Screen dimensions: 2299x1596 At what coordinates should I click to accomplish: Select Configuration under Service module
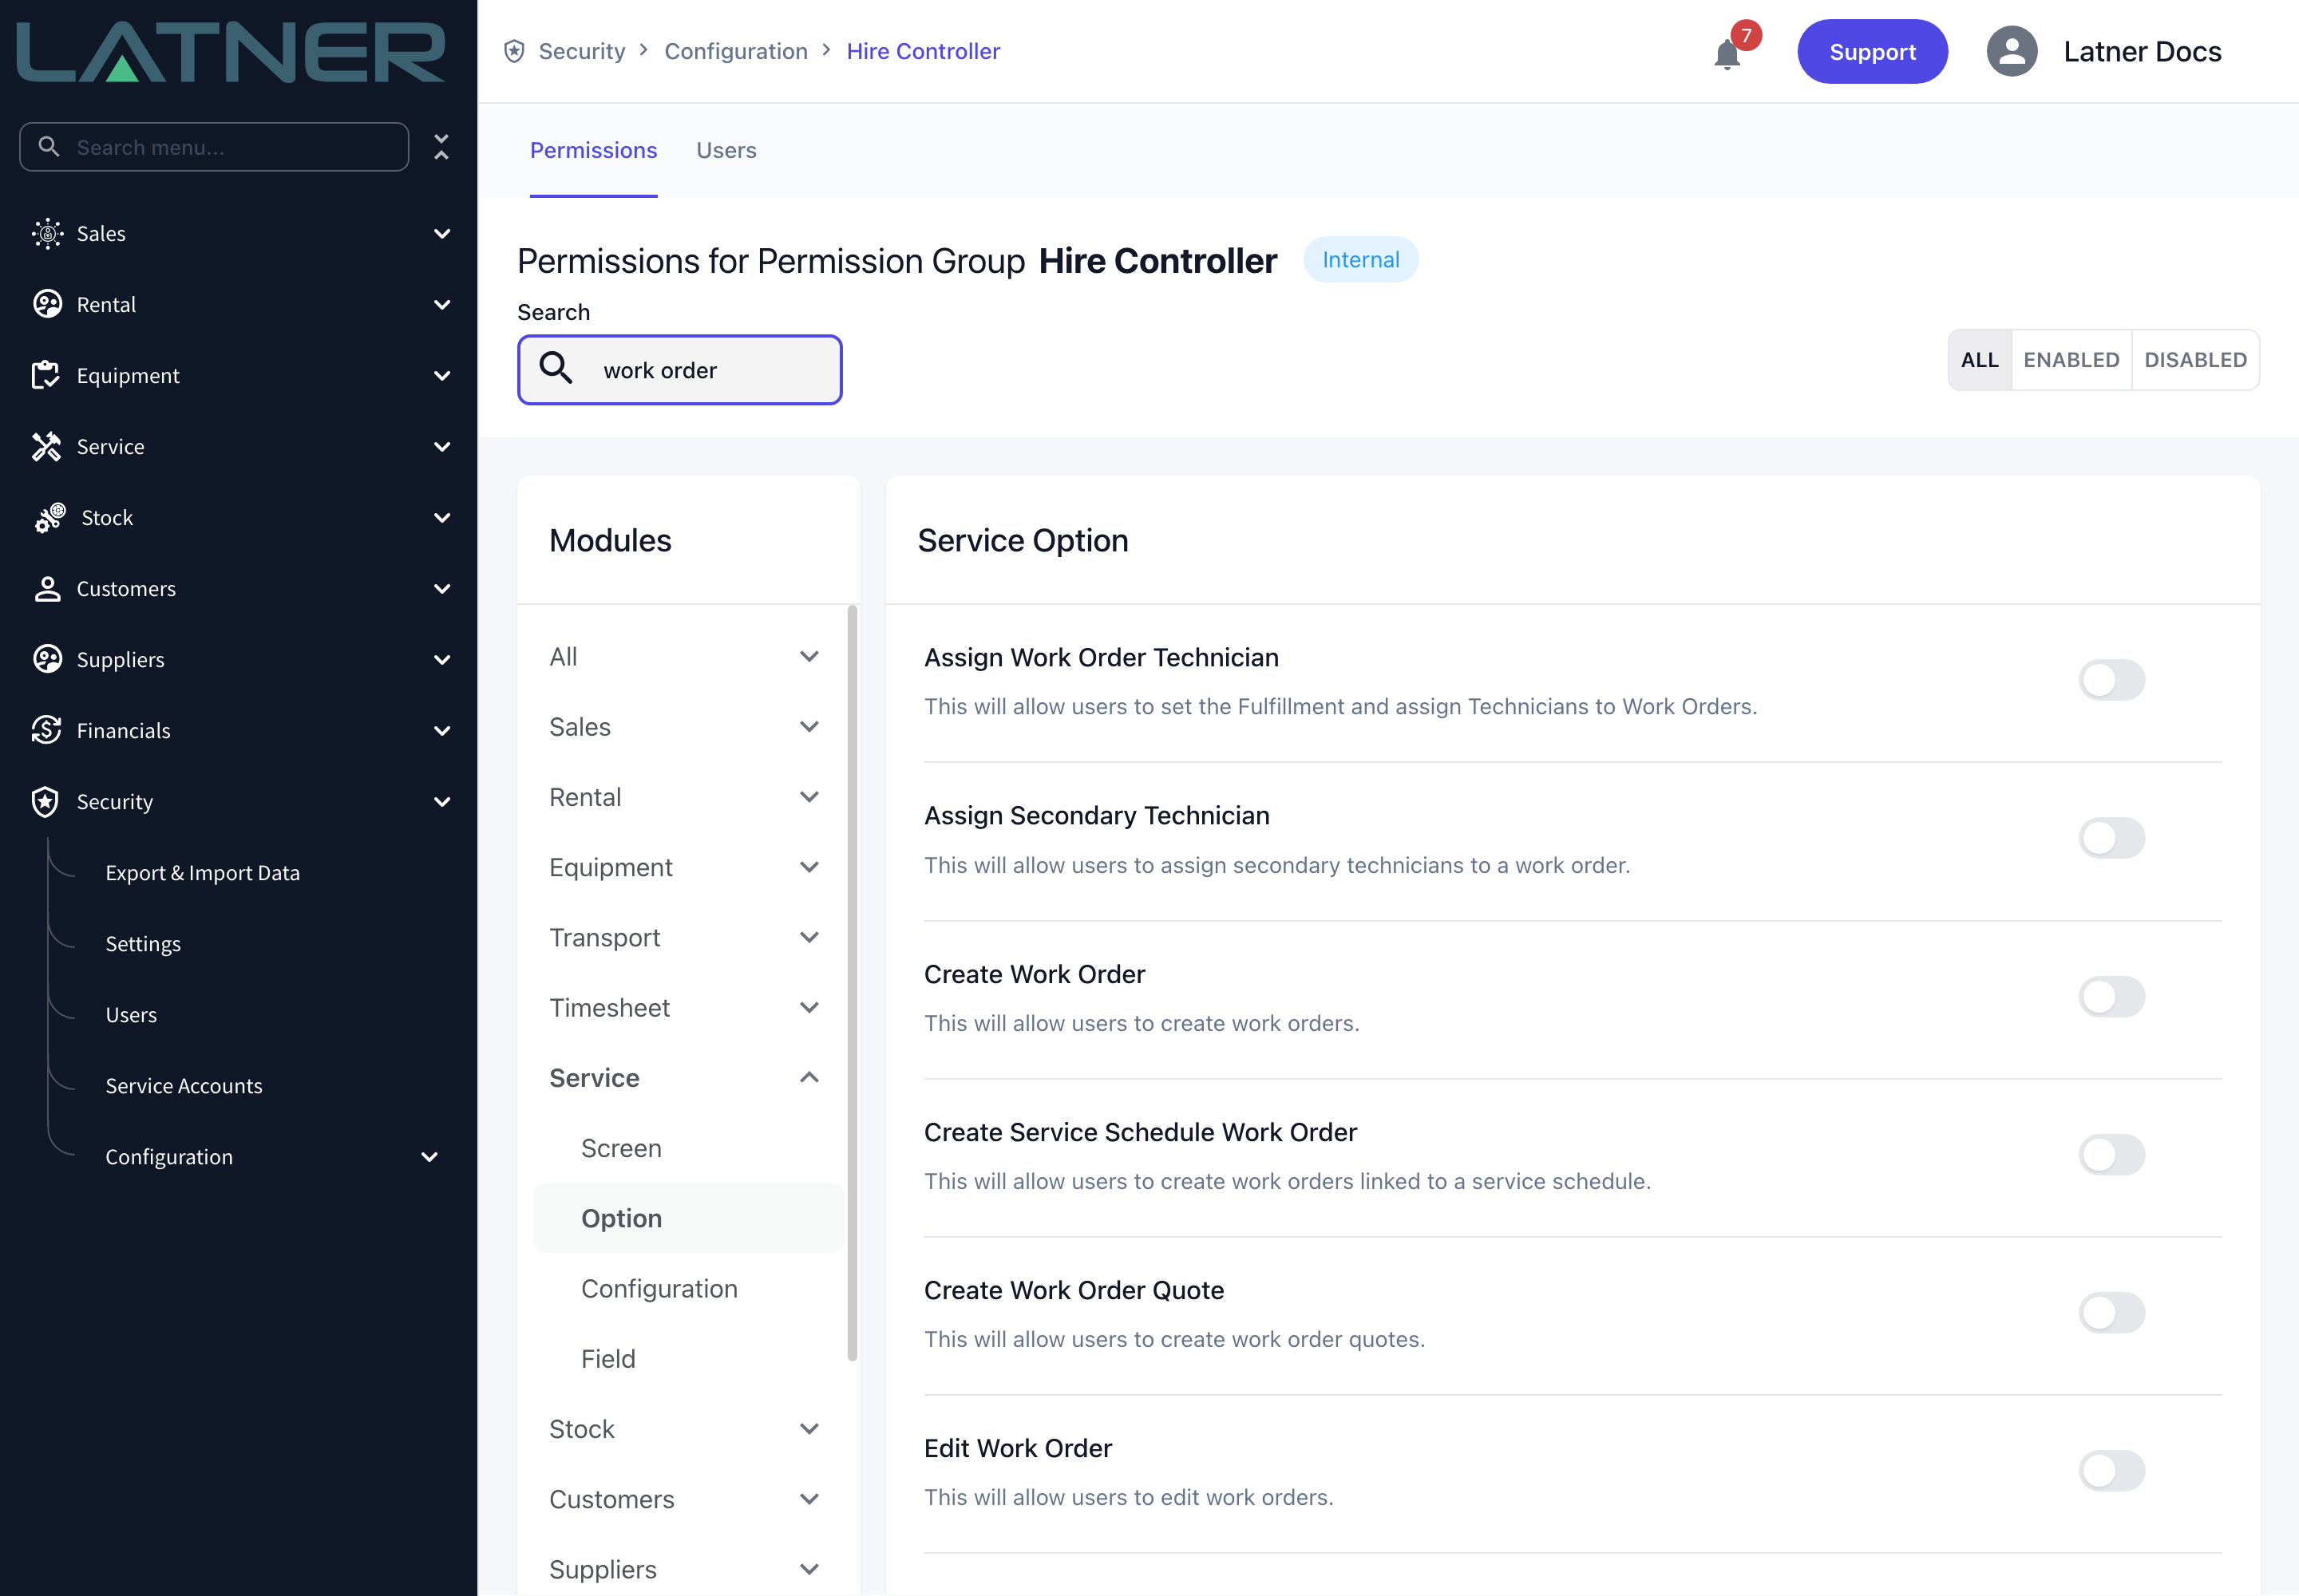coord(659,1288)
